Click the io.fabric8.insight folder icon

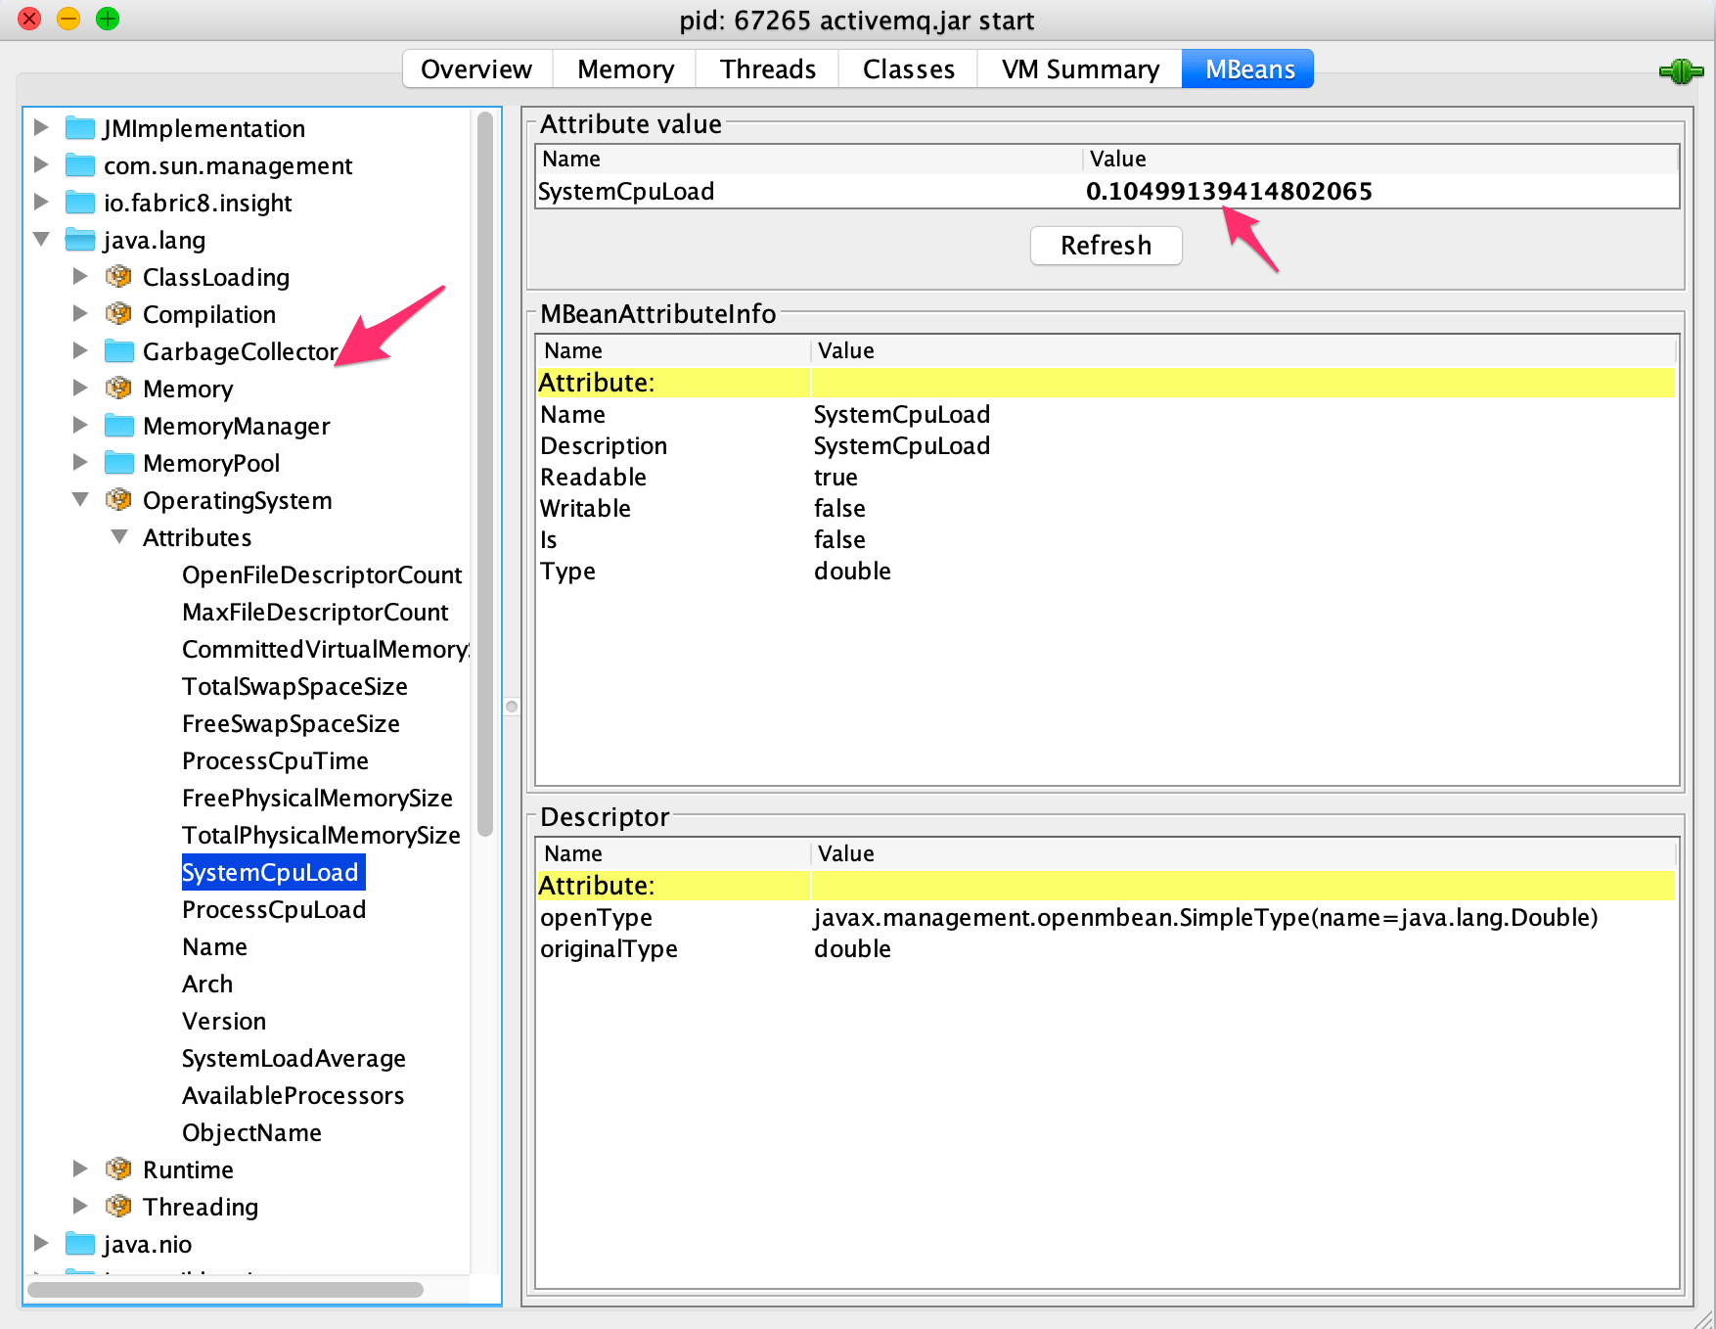click(x=80, y=203)
